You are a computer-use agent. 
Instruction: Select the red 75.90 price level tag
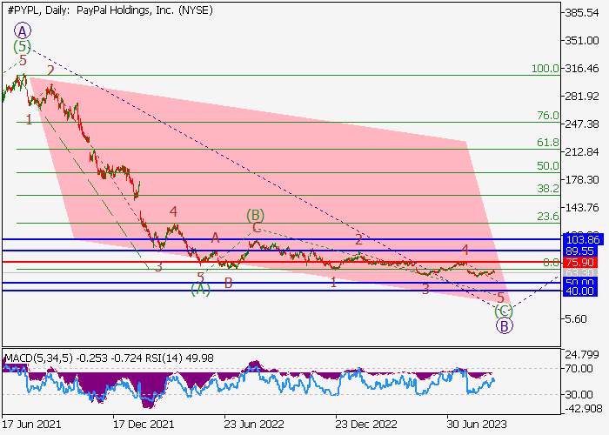580,262
